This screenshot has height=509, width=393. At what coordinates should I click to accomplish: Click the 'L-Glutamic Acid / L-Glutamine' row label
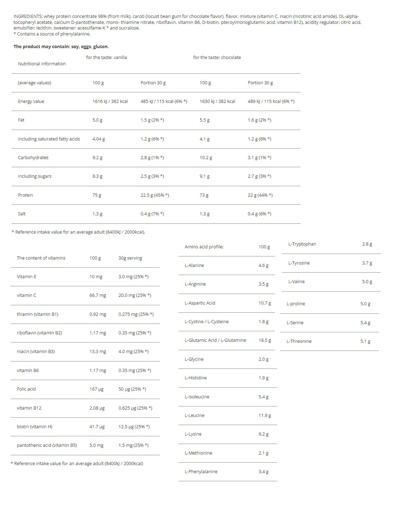coord(215,340)
